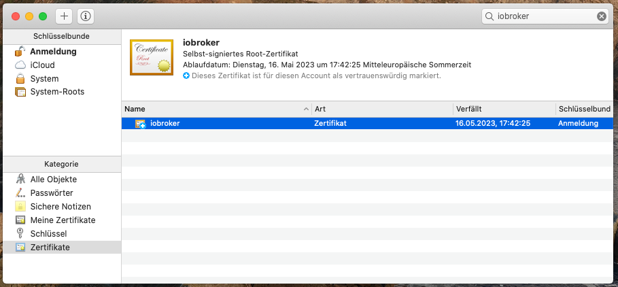Select the Anmeldung keychain
Screen dimensions: 618x287
point(53,52)
